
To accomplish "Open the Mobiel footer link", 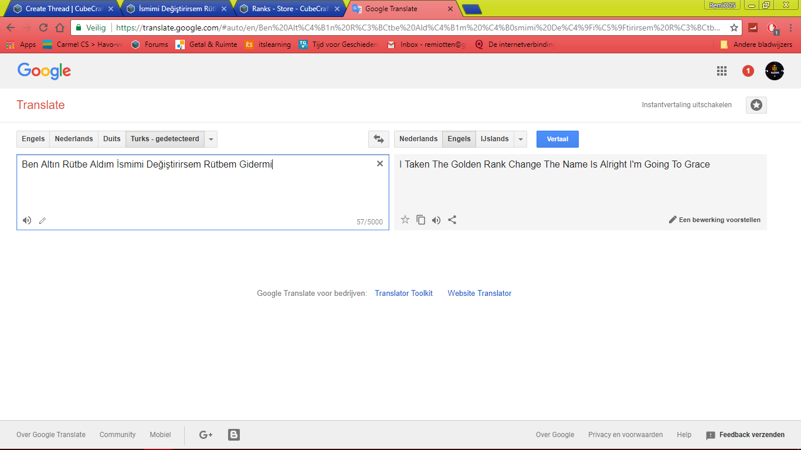I will pyautogui.click(x=160, y=435).
